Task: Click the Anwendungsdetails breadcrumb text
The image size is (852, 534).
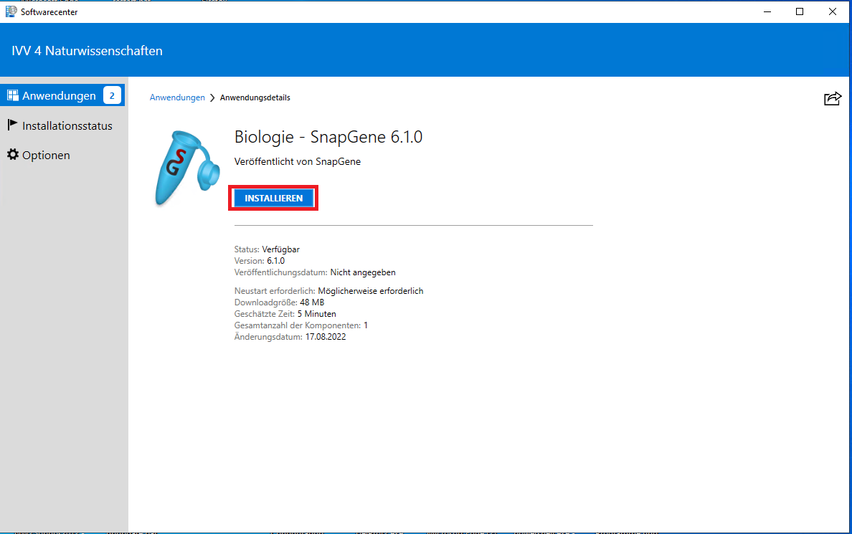Action: click(255, 97)
